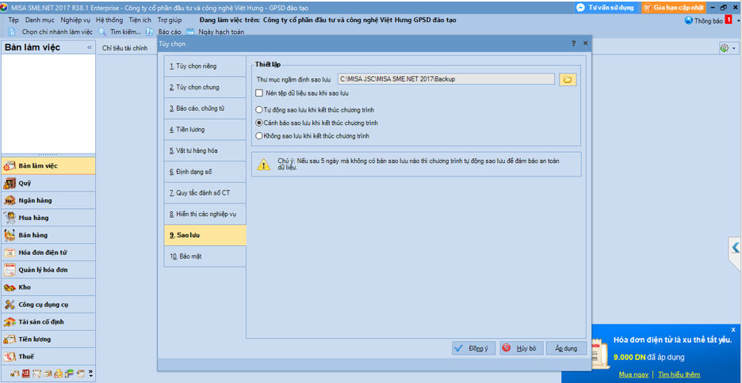Open Quỹ module in sidebar
This screenshot has height=383, width=742.
click(25, 184)
